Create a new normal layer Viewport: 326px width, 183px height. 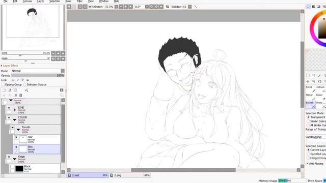tap(4, 90)
